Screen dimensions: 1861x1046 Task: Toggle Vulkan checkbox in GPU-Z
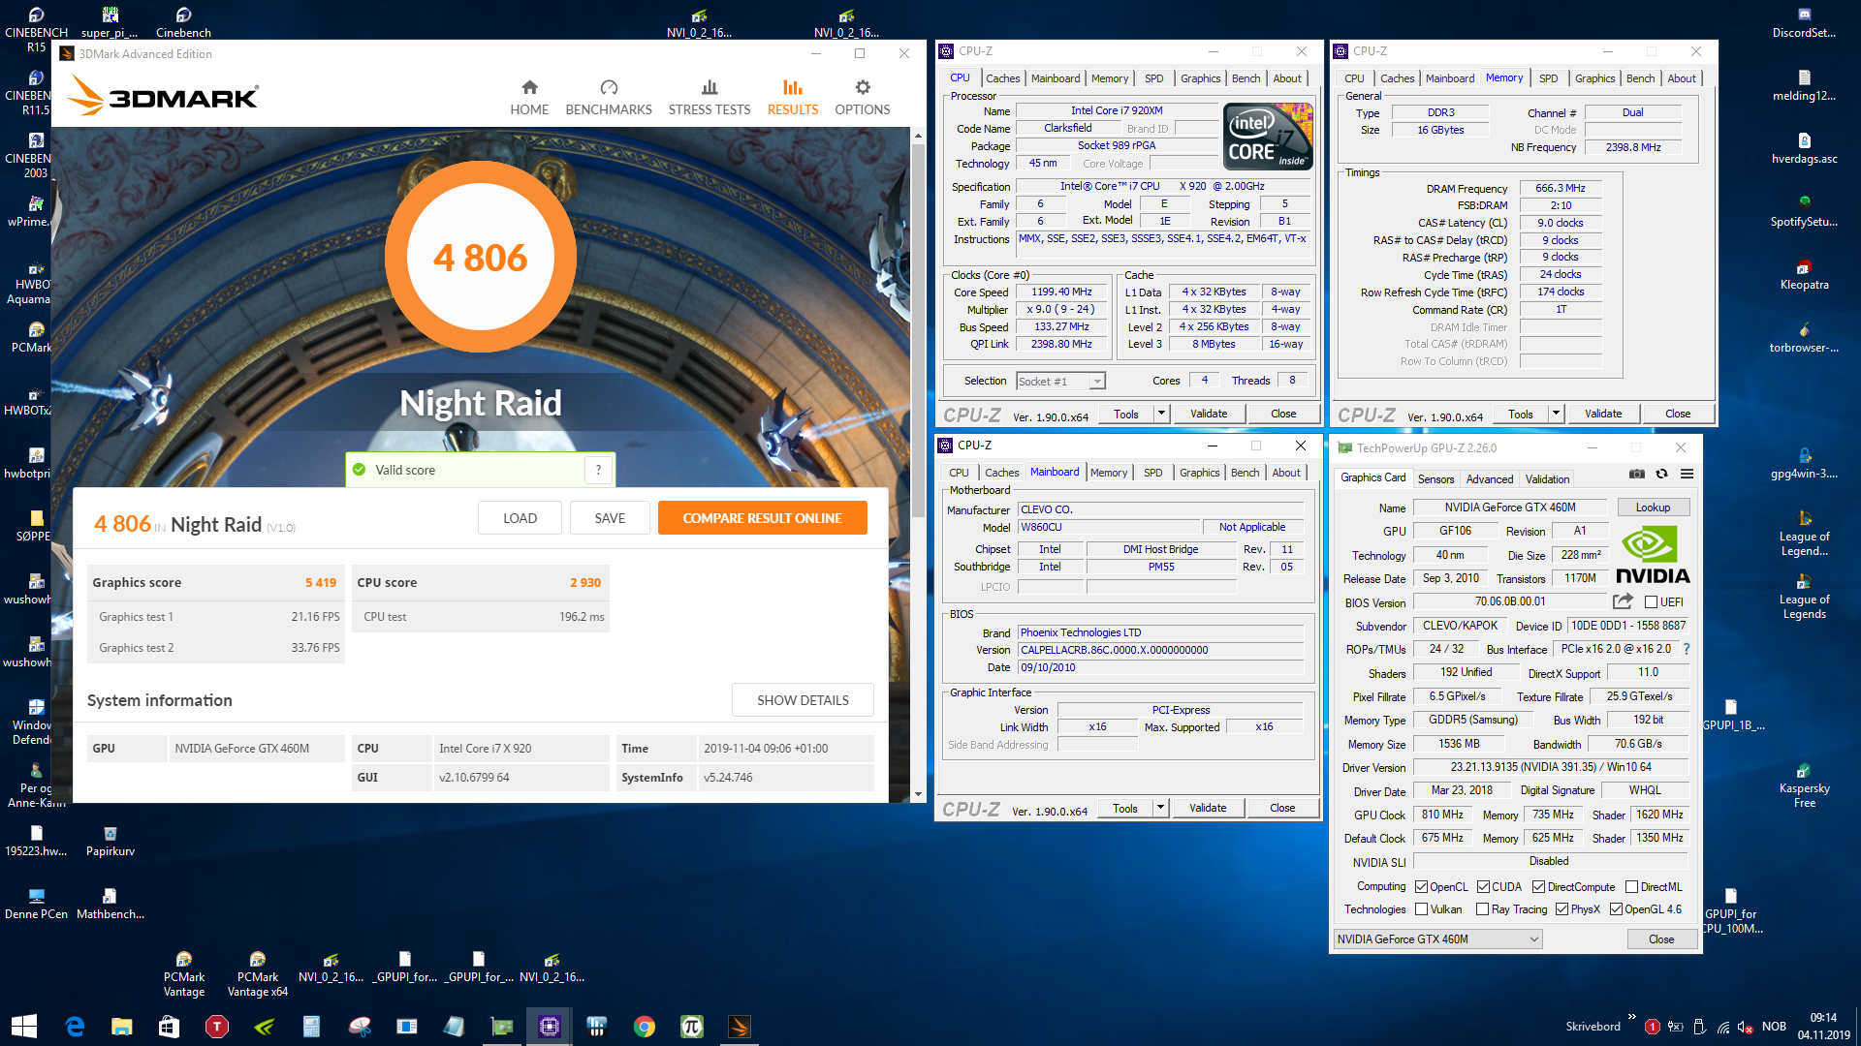1421,909
